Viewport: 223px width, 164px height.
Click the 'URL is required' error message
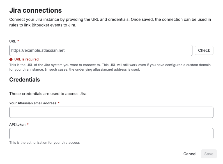pyautogui.click(x=26, y=59)
